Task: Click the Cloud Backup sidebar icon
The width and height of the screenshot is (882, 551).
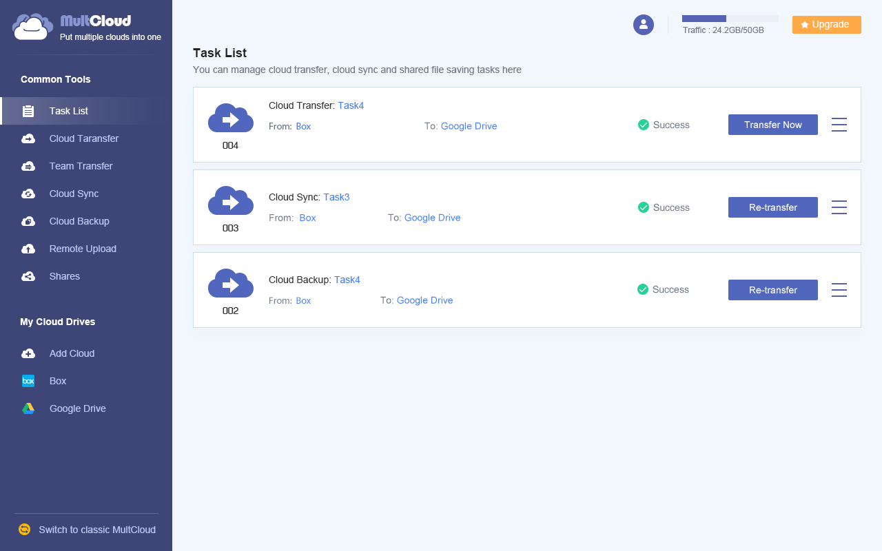Action: click(x=28, y=221)
